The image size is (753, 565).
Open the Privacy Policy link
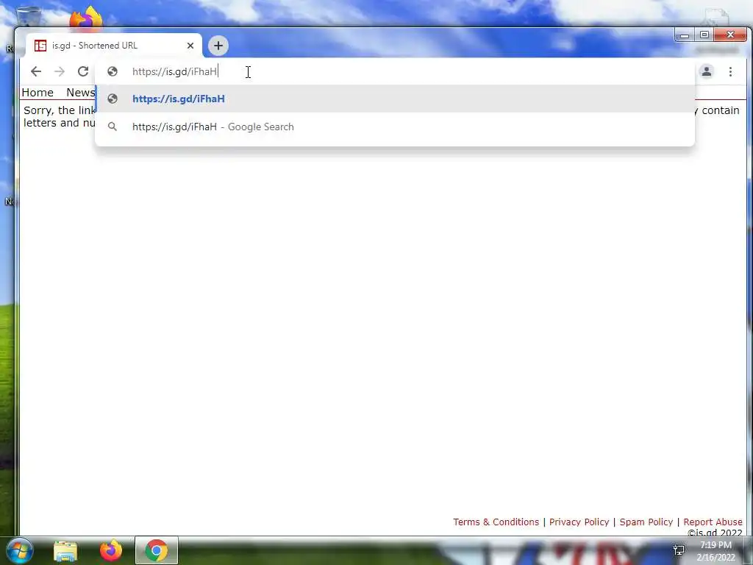coord(579,522)
